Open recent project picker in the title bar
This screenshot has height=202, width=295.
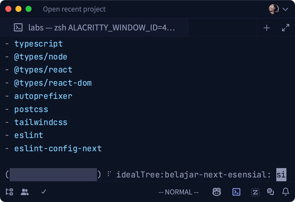pyautogui.click(x=74, y=9)
